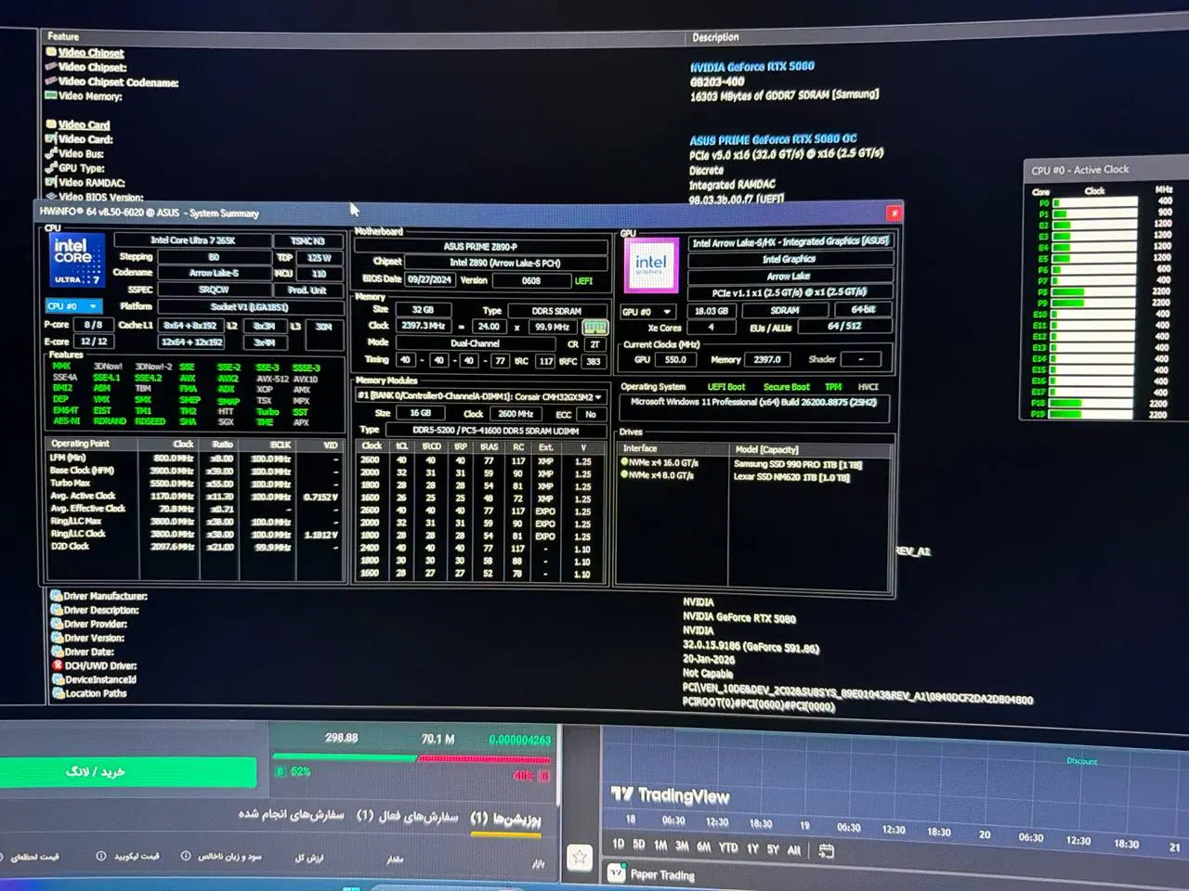Expand the memory module DIMM1 dropdown

point(480,396)
